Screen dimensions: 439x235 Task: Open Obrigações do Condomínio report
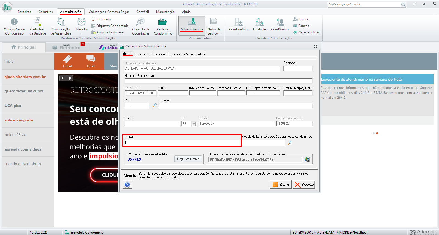pyautogui.click(x=14, y=26)
